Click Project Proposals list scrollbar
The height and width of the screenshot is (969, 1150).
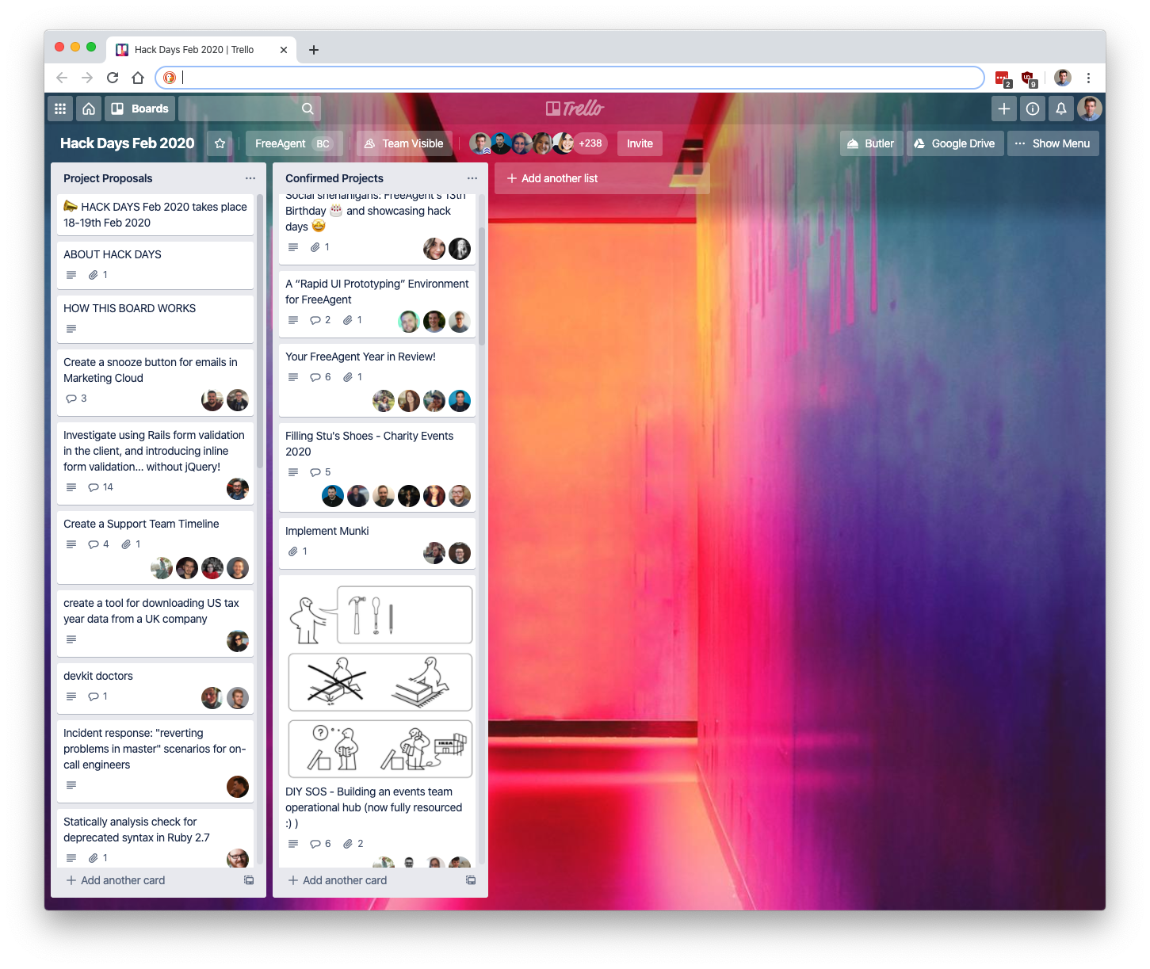[260, 333]
